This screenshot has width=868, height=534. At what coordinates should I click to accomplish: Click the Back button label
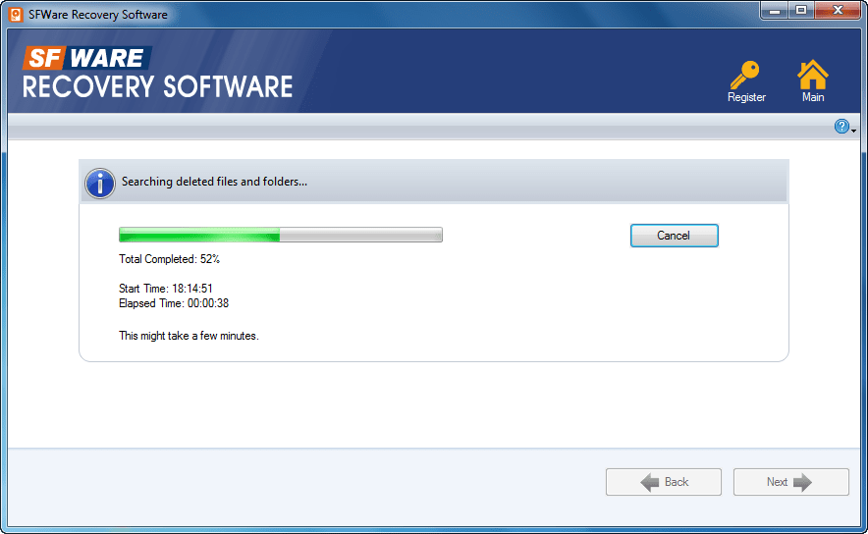point(677,482)
